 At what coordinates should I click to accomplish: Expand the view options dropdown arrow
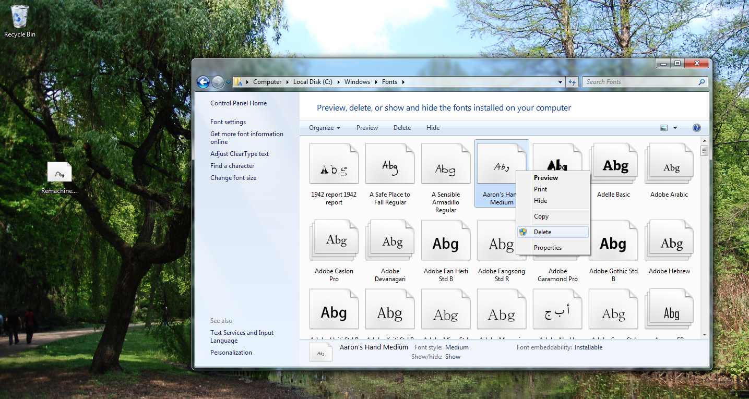coord(675,128)
